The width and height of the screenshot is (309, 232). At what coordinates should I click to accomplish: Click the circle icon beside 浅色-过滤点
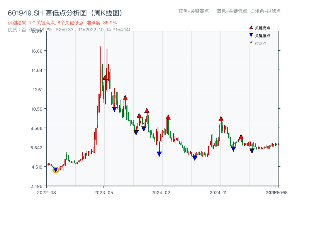[252, 12]
